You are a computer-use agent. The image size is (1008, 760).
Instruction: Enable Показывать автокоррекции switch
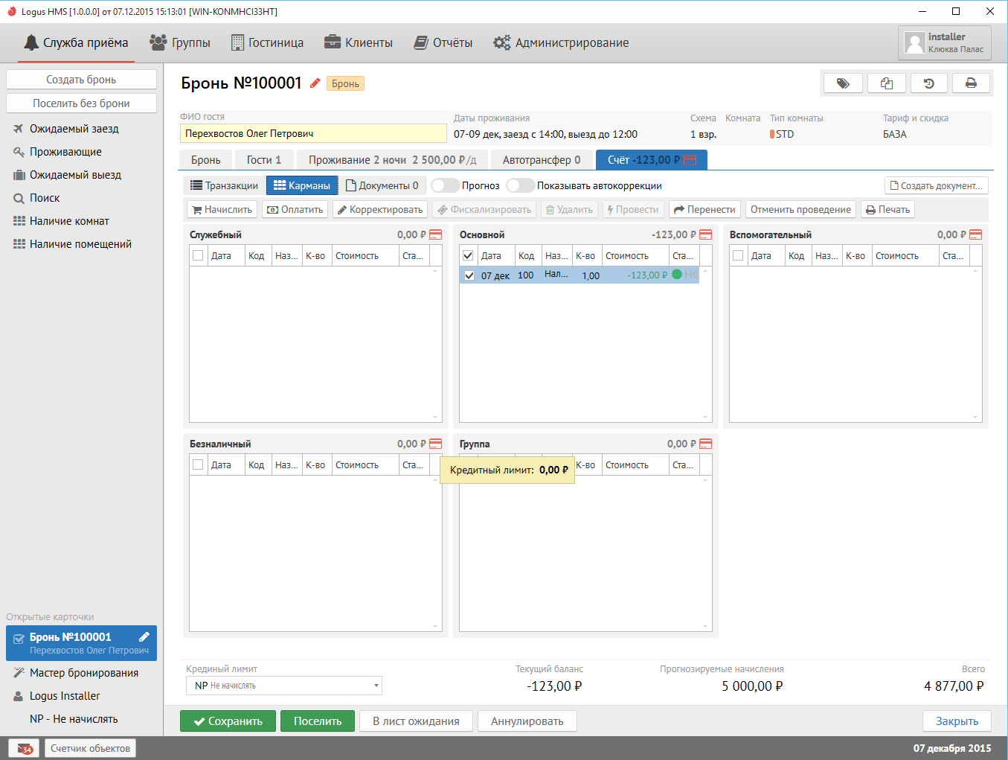click(x=520, y=185)
